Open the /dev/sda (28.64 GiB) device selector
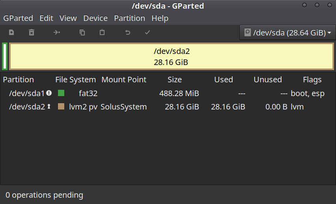Image resolution: width=336 pixels, height=204 pixels. pyautogui.click(x=287, y=33)
